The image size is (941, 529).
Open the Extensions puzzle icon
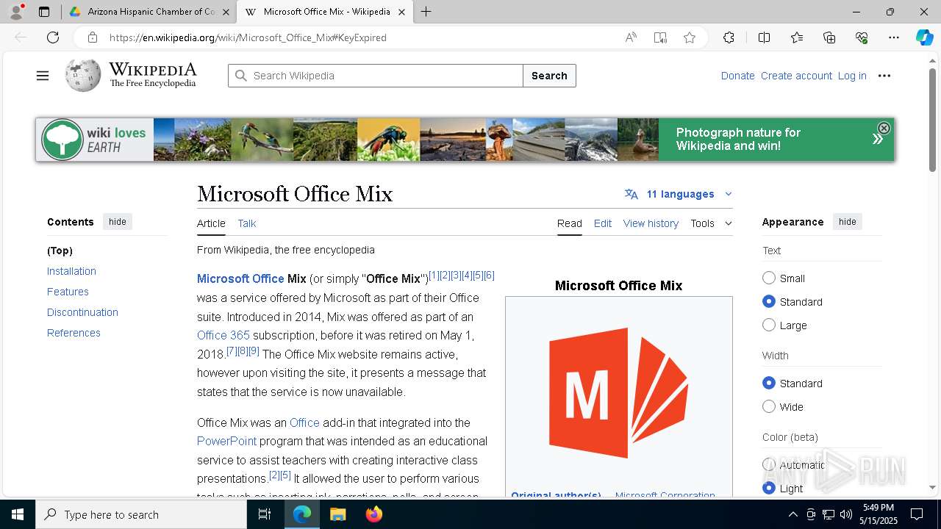coord(729,37)
